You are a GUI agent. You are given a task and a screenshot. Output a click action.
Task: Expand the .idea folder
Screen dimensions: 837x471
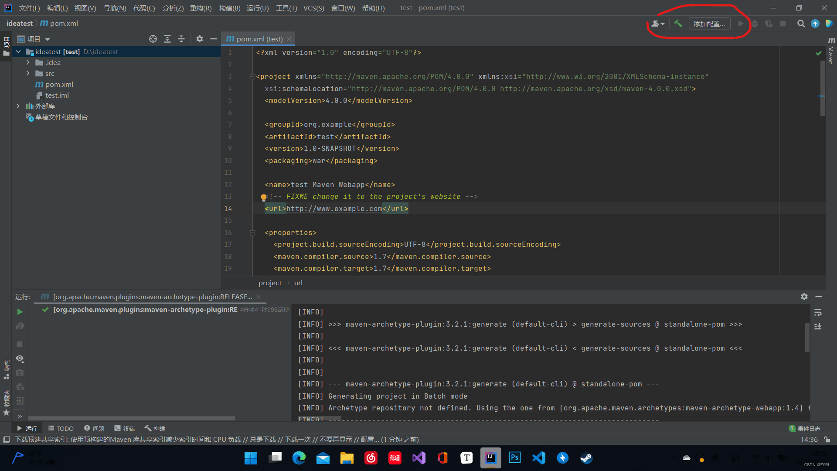(28, 62)
